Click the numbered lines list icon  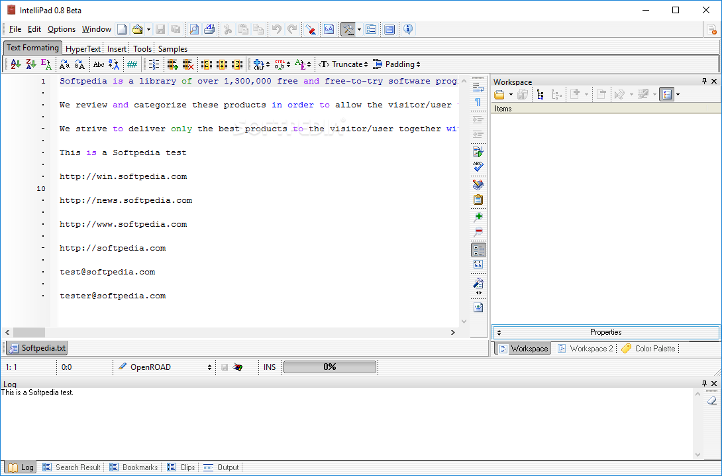[x=154, y=64]
